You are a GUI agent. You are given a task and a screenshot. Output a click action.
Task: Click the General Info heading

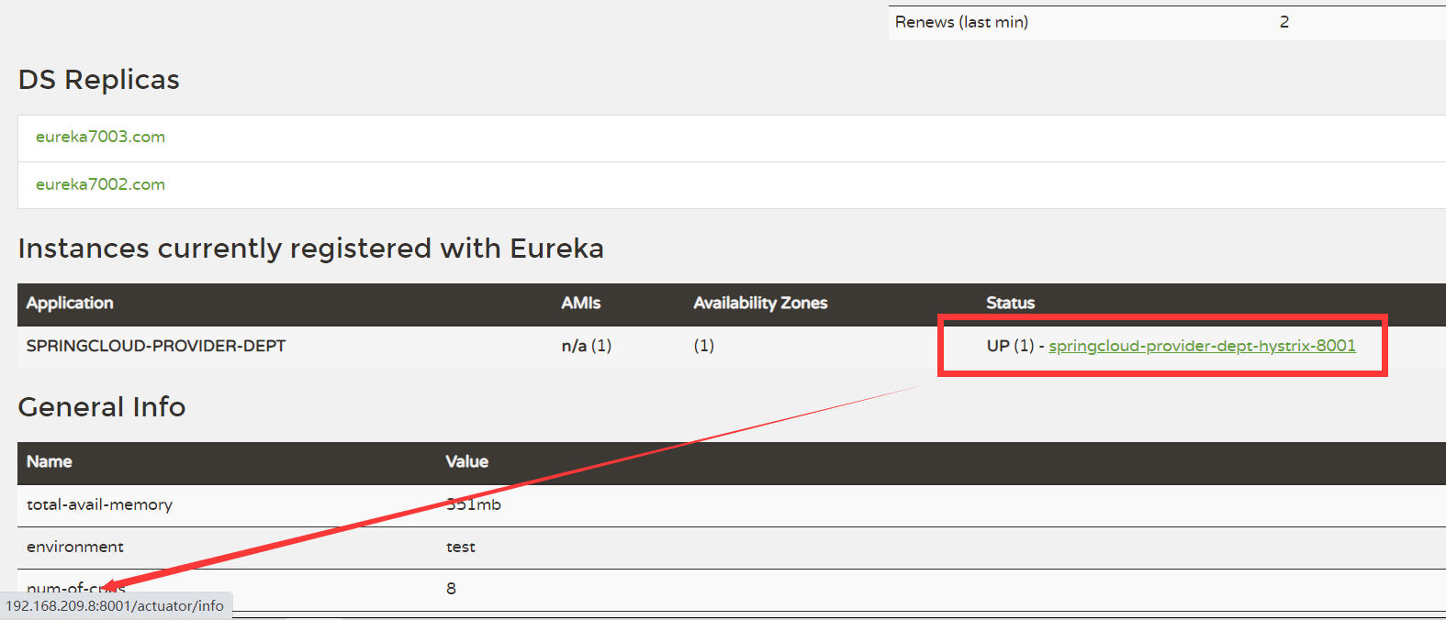[102, 407]
